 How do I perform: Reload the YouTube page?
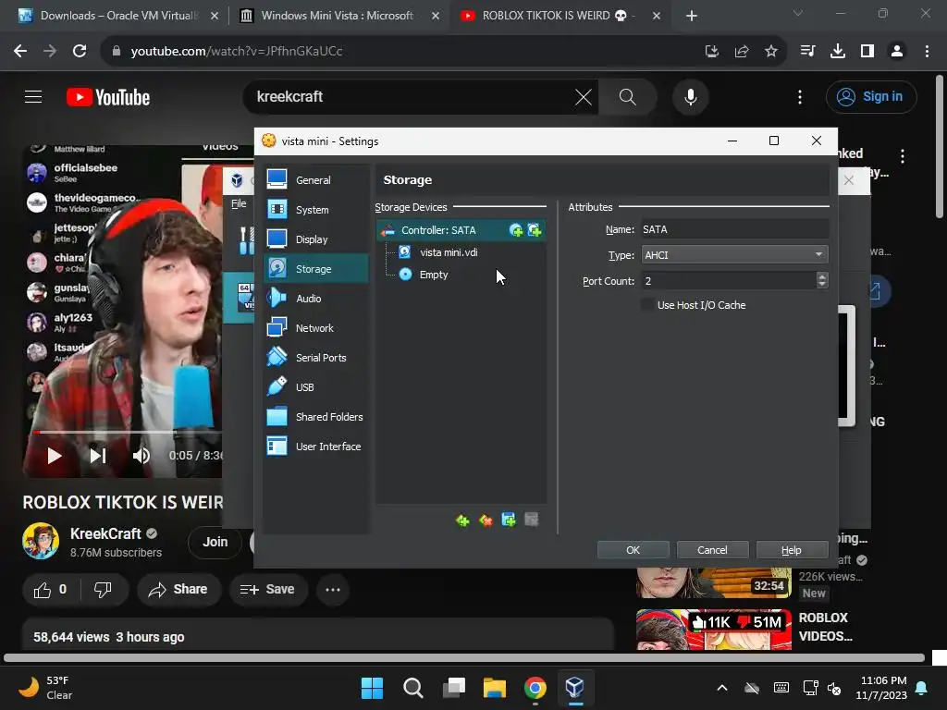(80, 52)
